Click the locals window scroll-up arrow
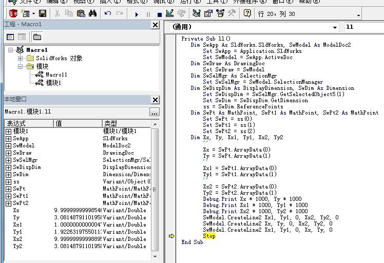 click(x=155, y=124)
